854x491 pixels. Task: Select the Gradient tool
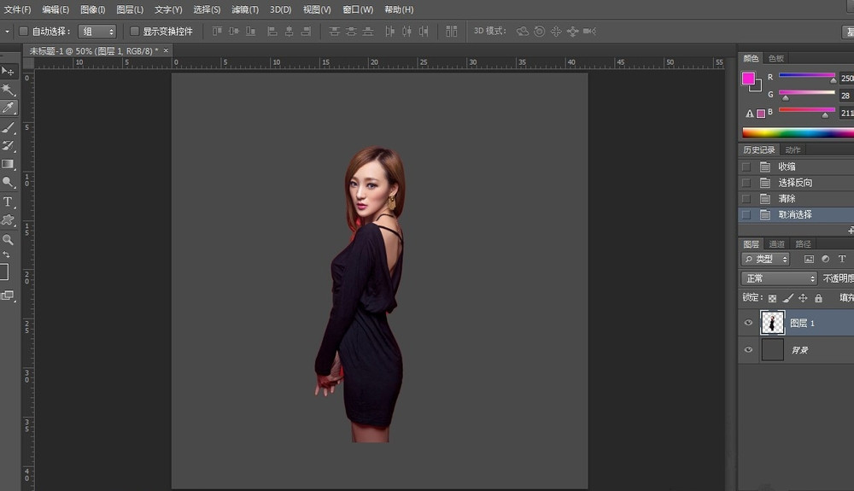pyautogui.click(x=9, y=164)
